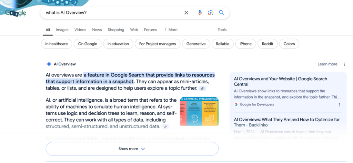
Task: Switch to the Images tab
Action: [62, 30]
